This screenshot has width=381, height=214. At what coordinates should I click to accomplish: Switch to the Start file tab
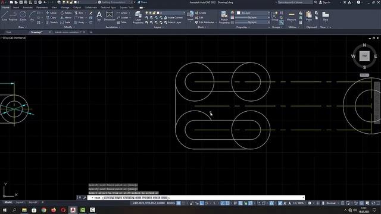[x=9, y=32]
